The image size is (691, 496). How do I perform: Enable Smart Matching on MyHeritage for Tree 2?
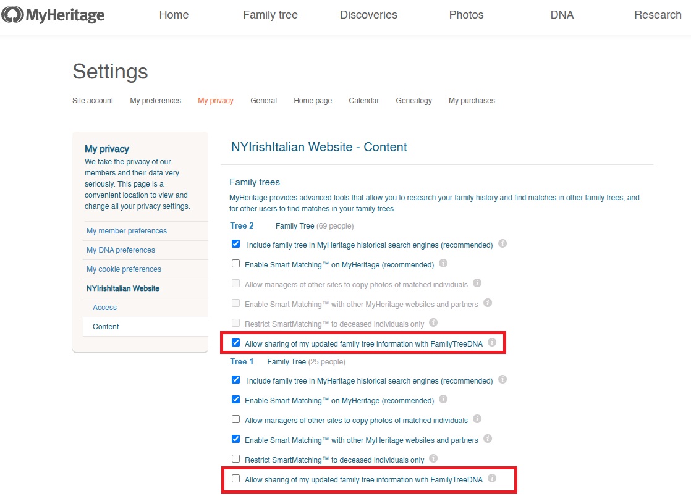pos(235,264)
